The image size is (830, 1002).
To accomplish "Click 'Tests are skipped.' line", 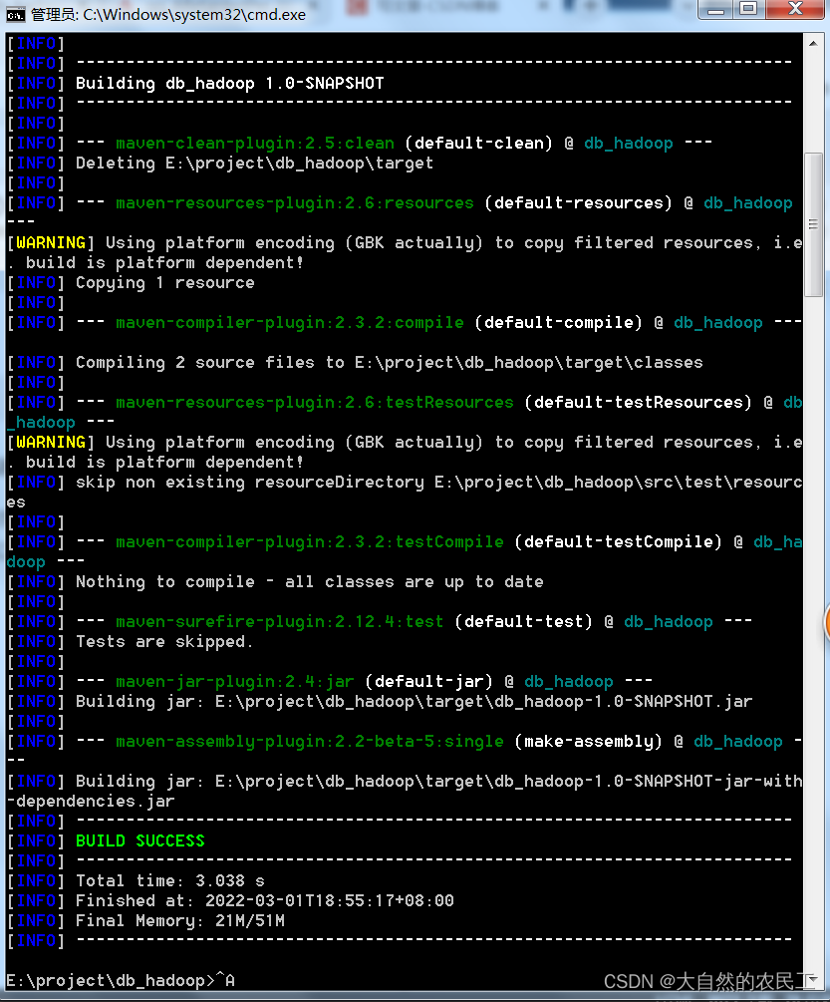I will point(164,642).
